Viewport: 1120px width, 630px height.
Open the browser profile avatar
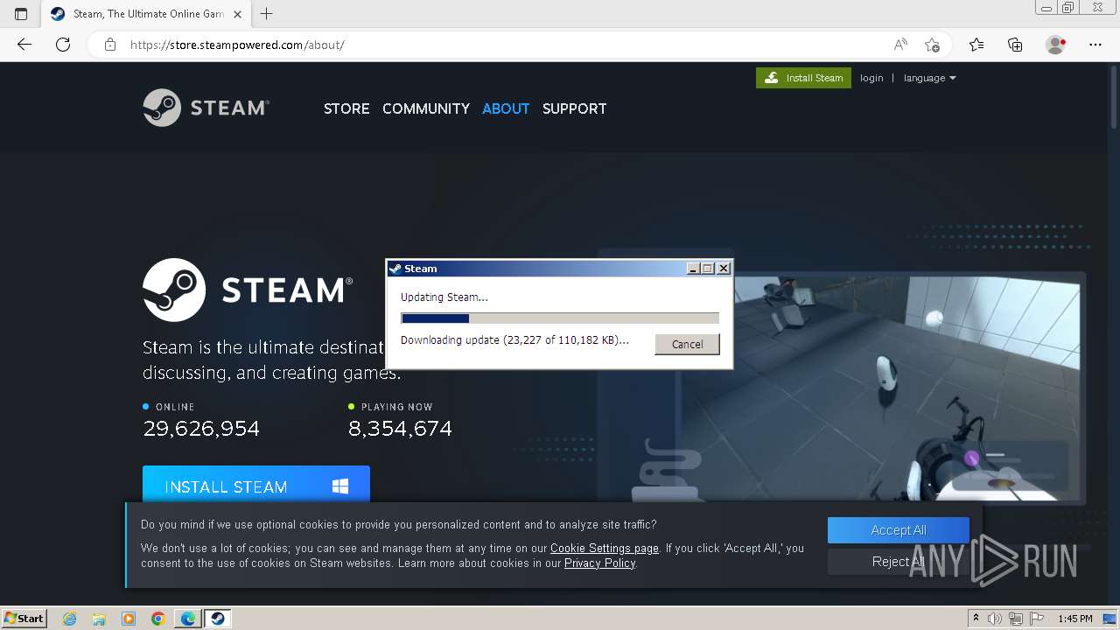(x=1055, y=45)
